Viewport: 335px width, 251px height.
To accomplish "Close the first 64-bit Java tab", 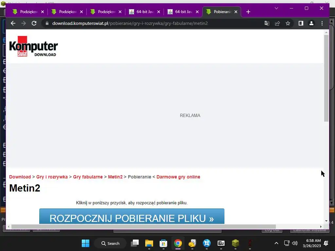I will pyautogui.click(x=159, y=12).
